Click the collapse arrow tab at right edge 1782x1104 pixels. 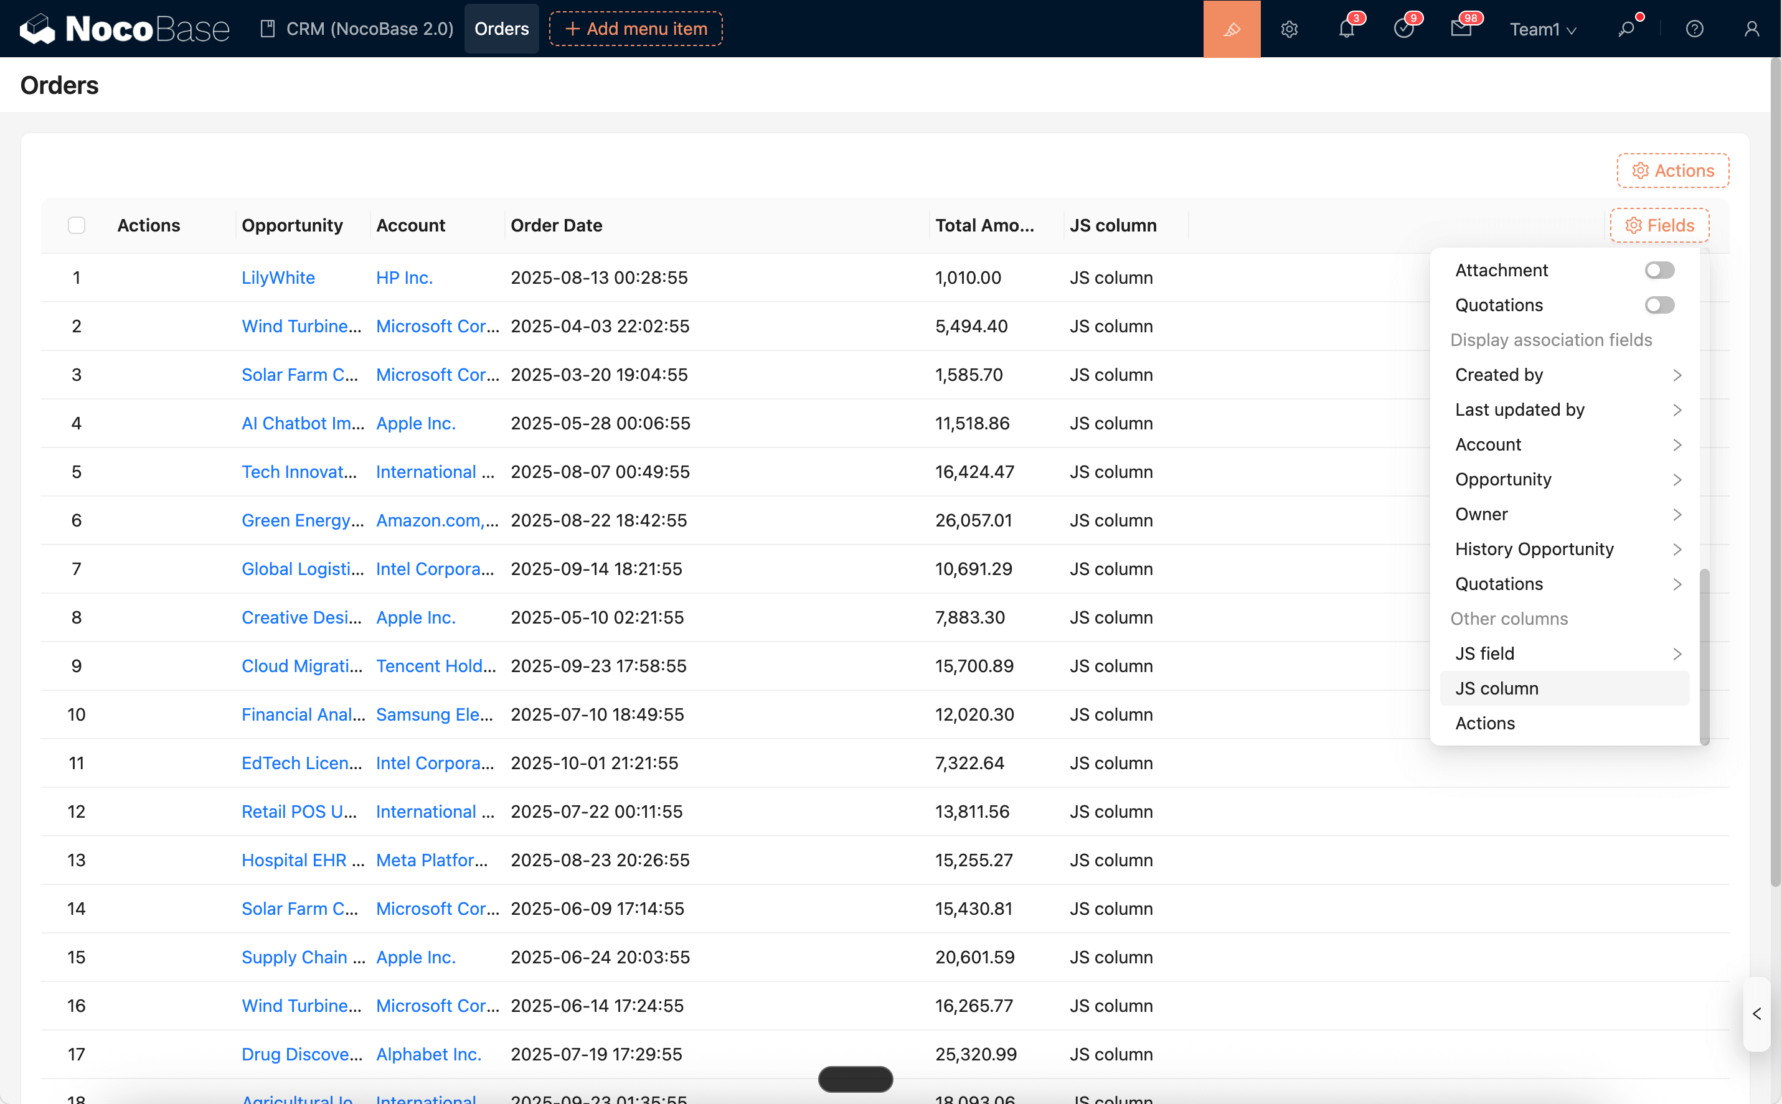coord(1756,1014)
